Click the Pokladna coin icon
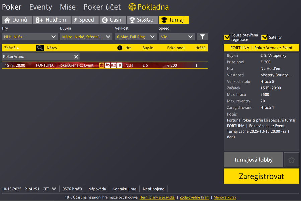Image resolution: width=301 pixels, height=201 pixels. 132,7
